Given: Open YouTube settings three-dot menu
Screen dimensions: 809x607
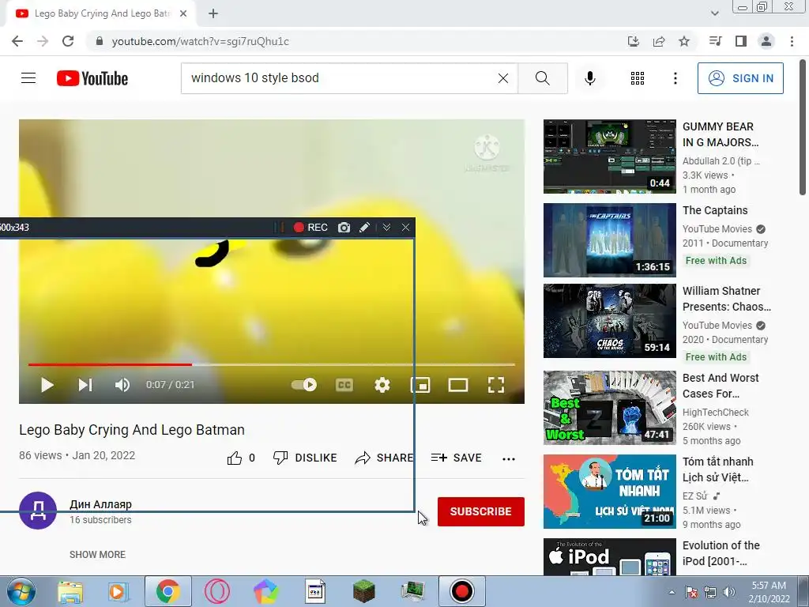Looking at the screenshot, I should 675,78.
